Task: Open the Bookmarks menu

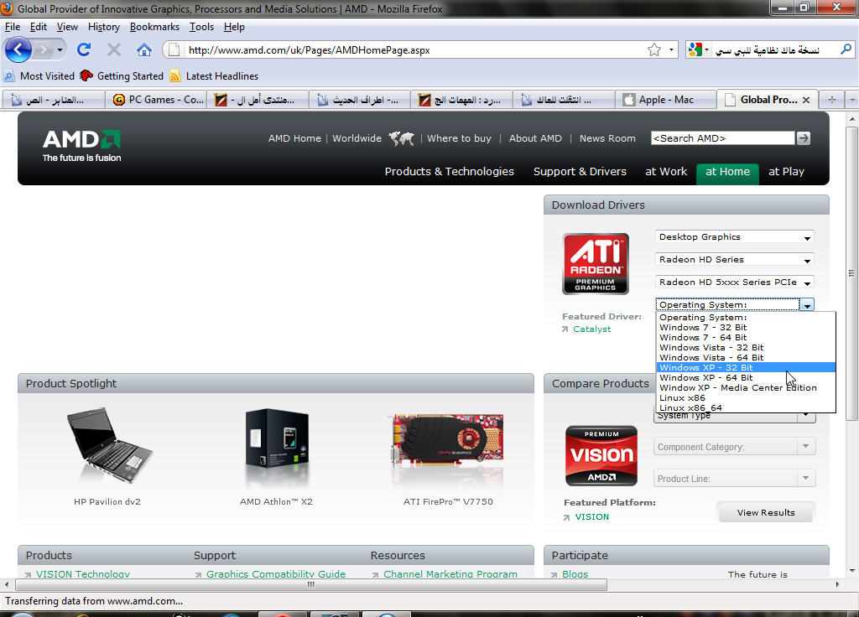Action: click(154, 27)
